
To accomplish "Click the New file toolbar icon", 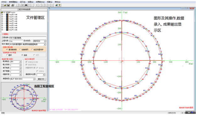I will click(2, 5).
